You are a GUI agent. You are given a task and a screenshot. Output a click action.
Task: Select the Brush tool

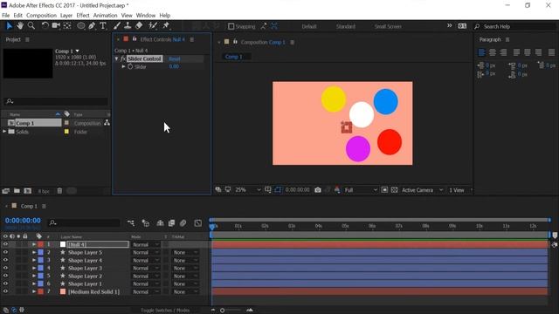click(117, 25)
